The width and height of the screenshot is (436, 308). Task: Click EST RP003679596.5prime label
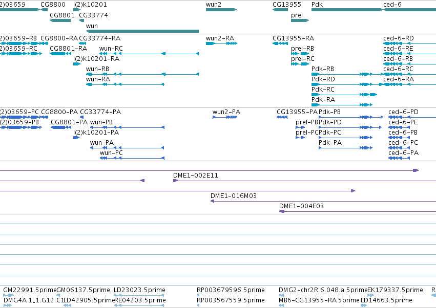[231, 290]
